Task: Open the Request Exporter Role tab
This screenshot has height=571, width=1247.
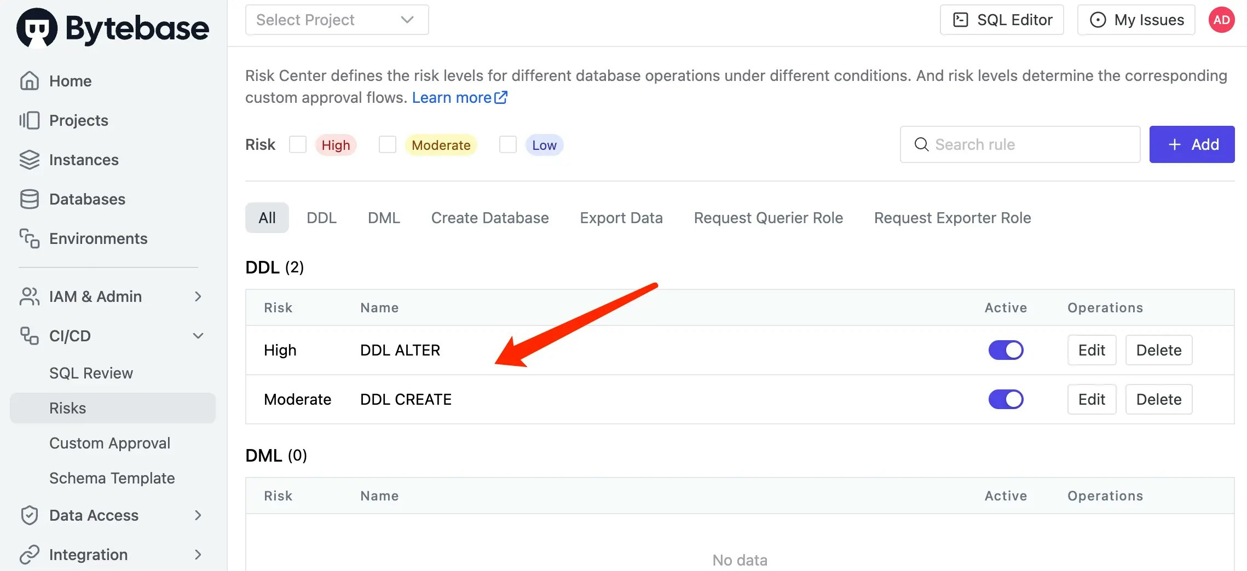Action: (x=952, y=218)
